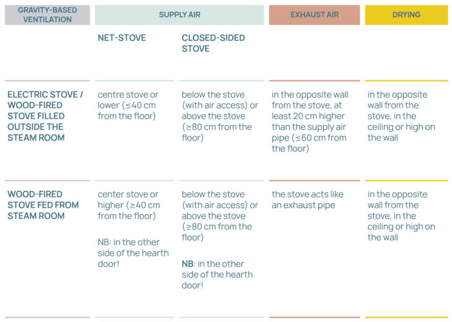This screenshot has height=322, width=452.
Task: Click the 'center stove or higher' cell text
Action: (x=128, y=205)
